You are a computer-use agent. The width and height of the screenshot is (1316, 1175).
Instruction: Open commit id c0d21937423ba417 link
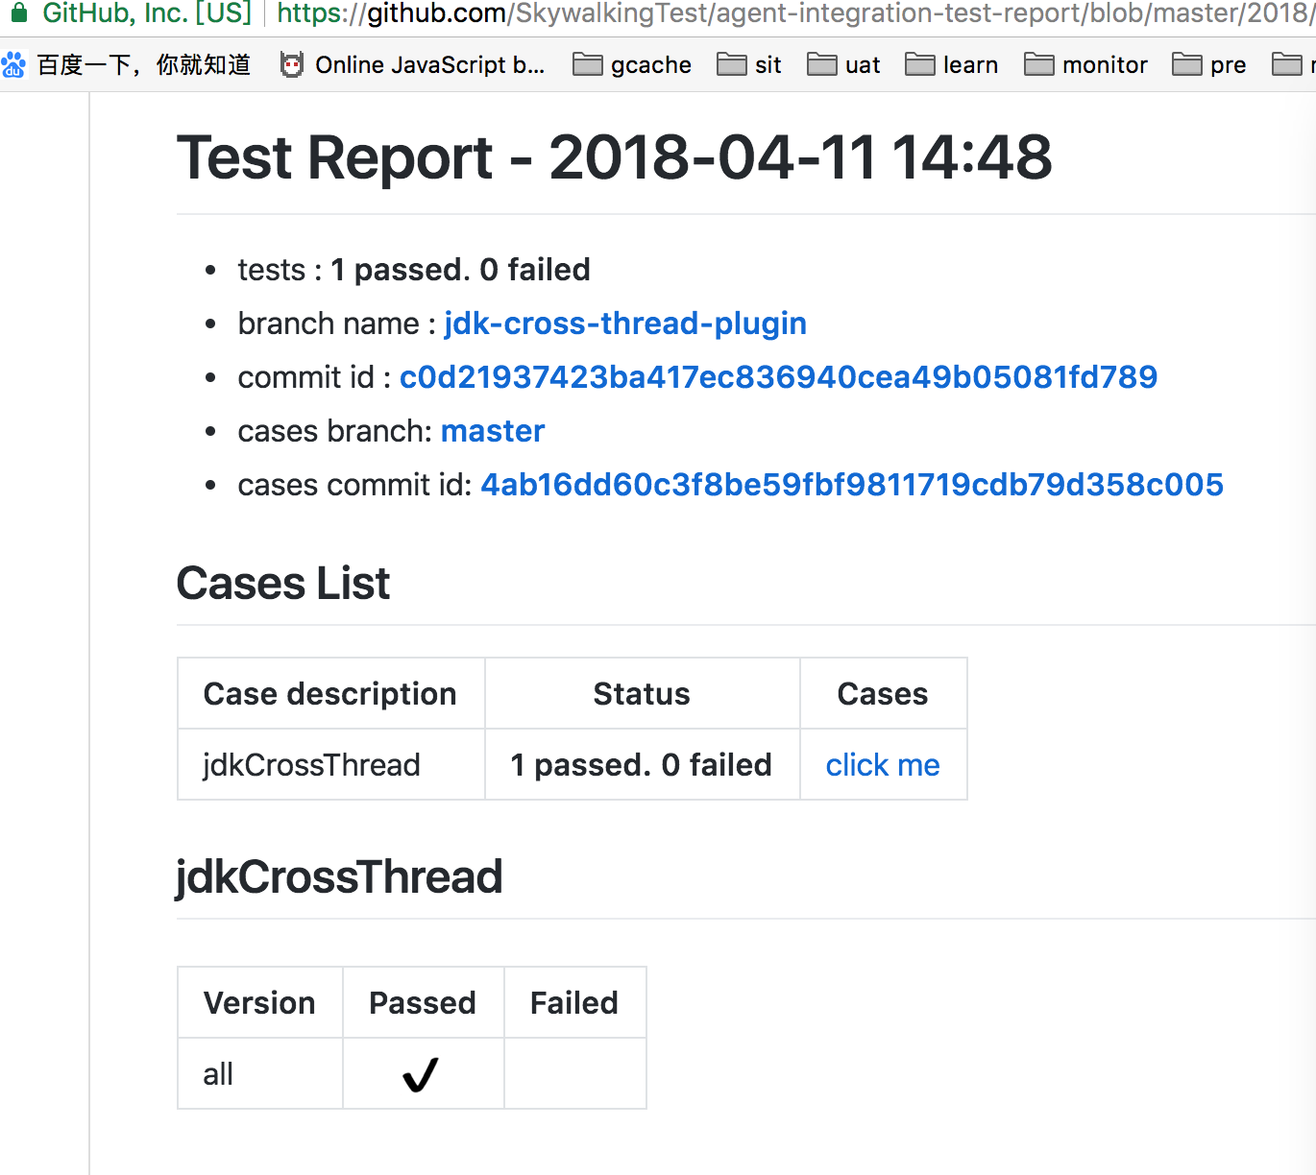pos(778,377)
